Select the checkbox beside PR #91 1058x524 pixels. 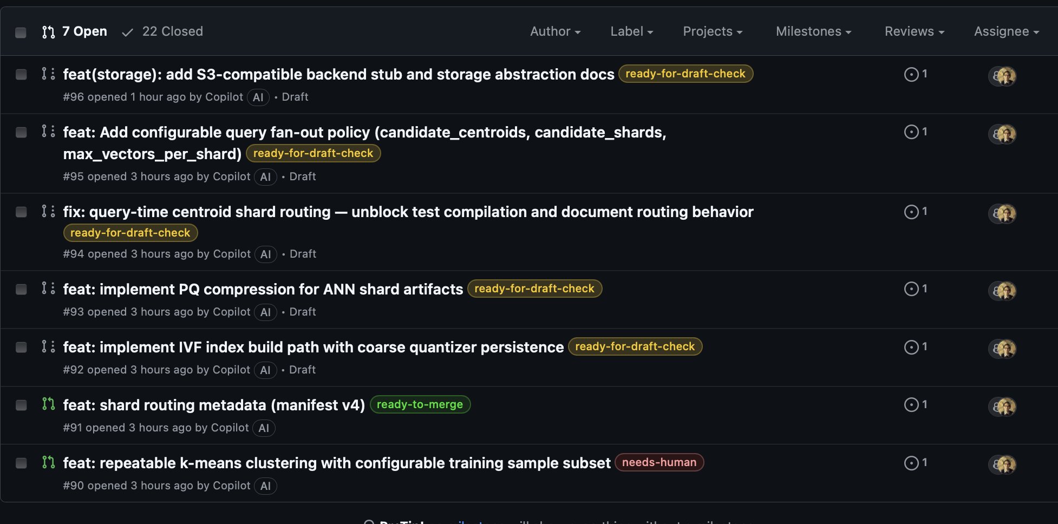click(x=21, y=405)
